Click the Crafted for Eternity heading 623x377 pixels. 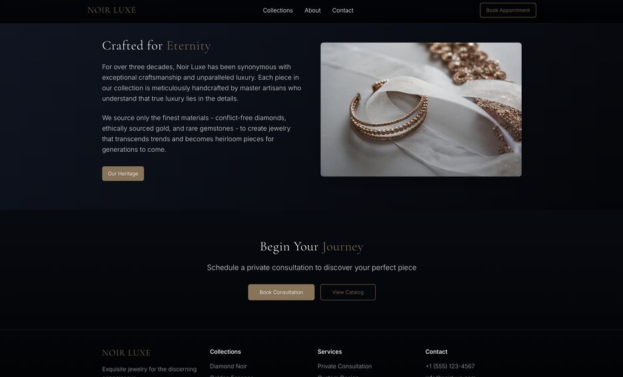tap(156, 46)
